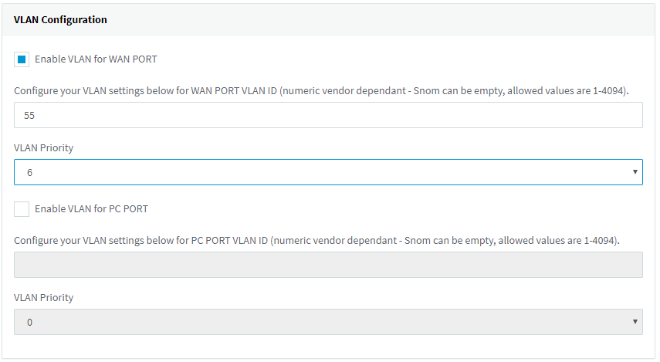The width and height of the screenshot is (660, 362).
Task: Click the selected value 0 in the disabled dropdown
Action: [30, 322]
